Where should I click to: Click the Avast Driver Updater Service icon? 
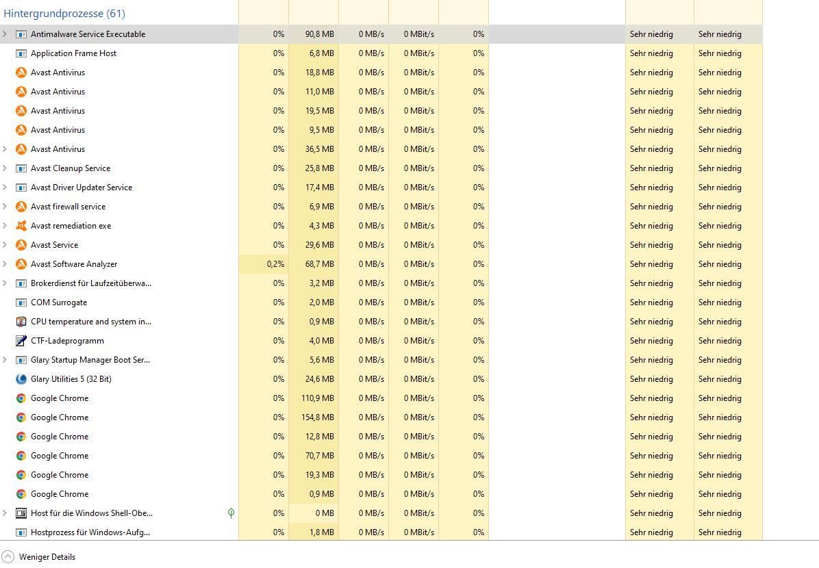(21, 188)
